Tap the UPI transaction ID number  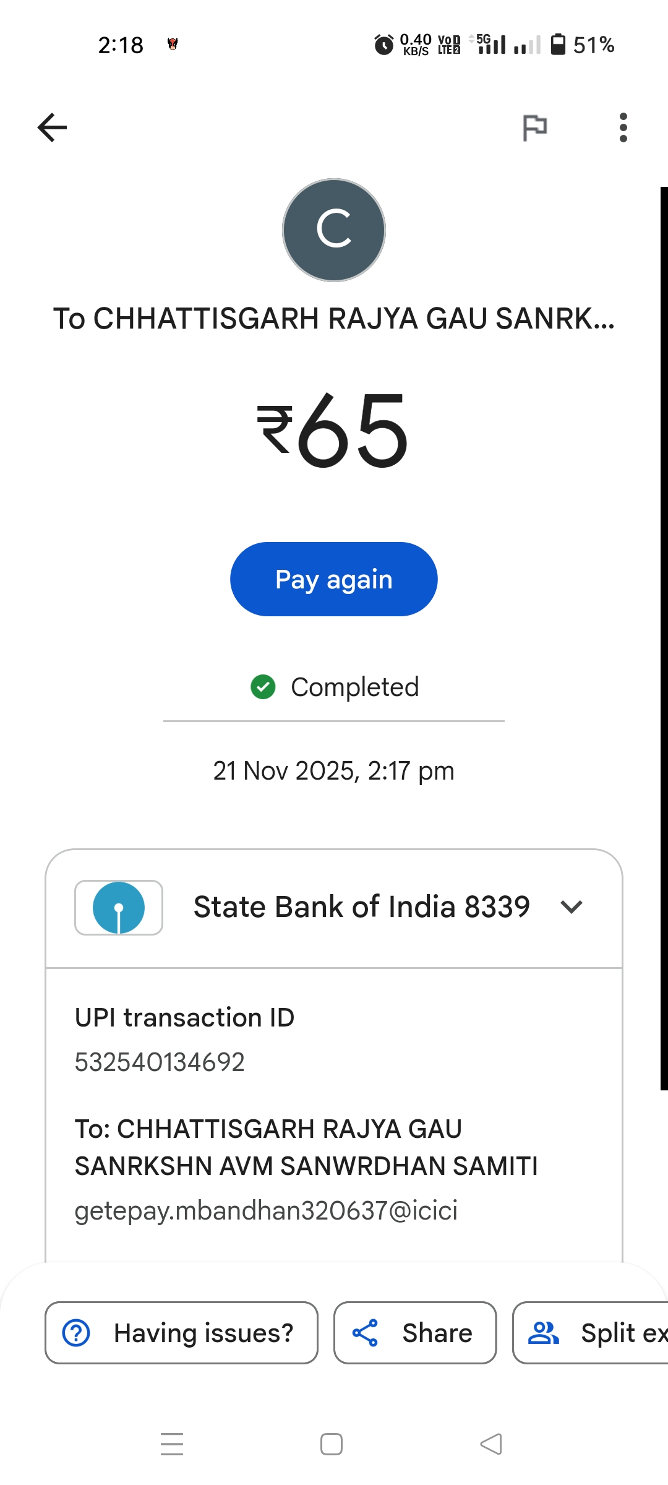[160, 1062]
